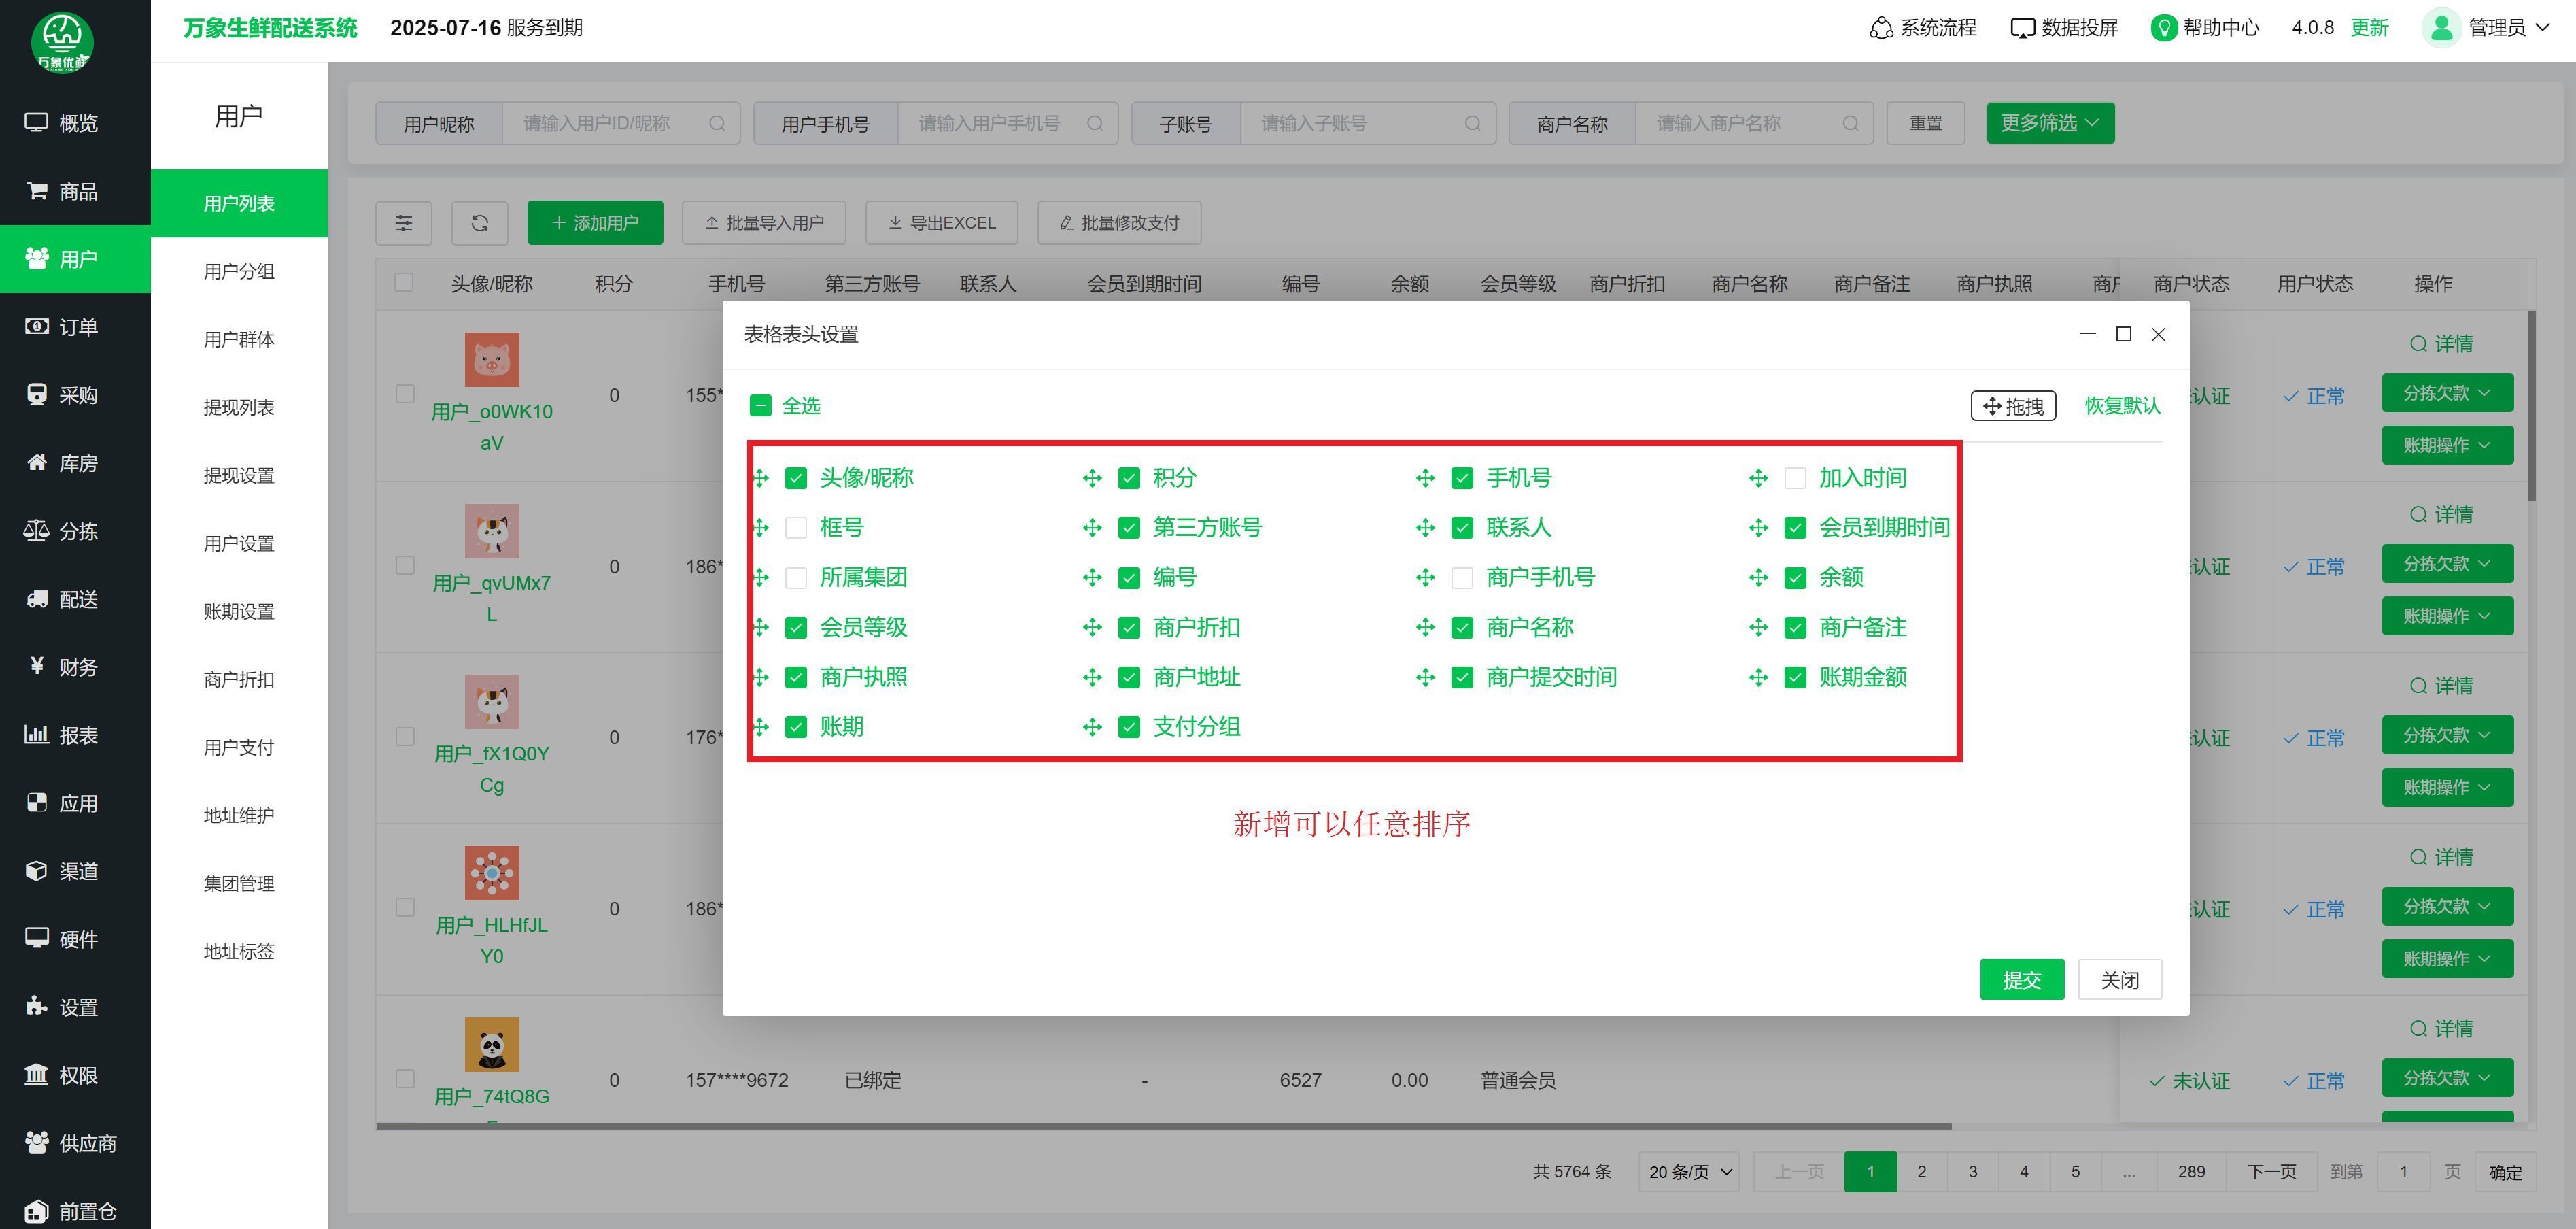
Task: Open 账期设置 submenu item
Action: click(239, 612)
